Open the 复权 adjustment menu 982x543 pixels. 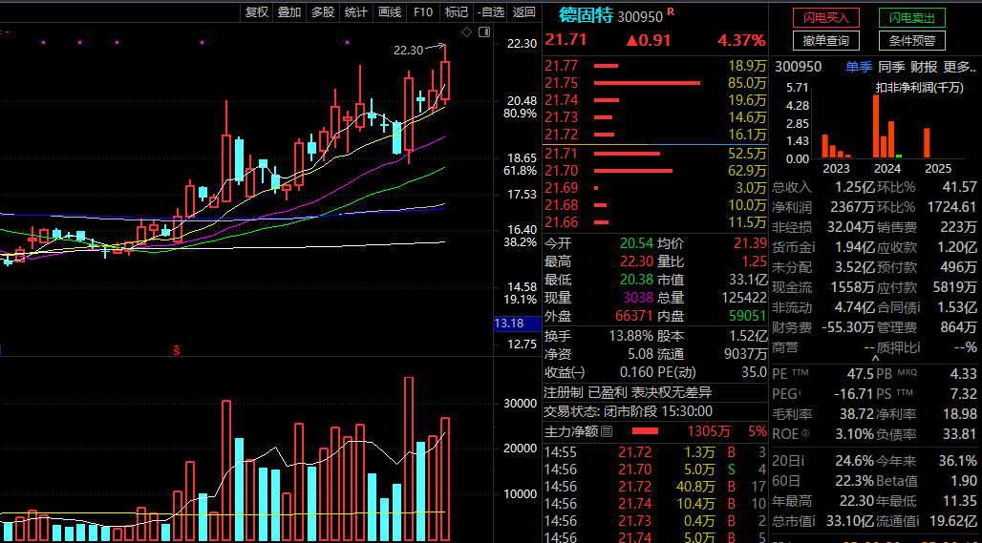pos(257,11)
